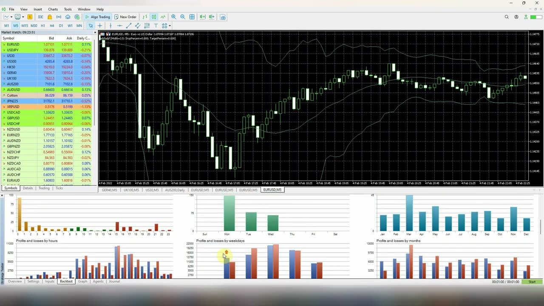The image size is (544, 306).
Task: Select the standard cursor arrow tool
Action: [x=91, y=26]
